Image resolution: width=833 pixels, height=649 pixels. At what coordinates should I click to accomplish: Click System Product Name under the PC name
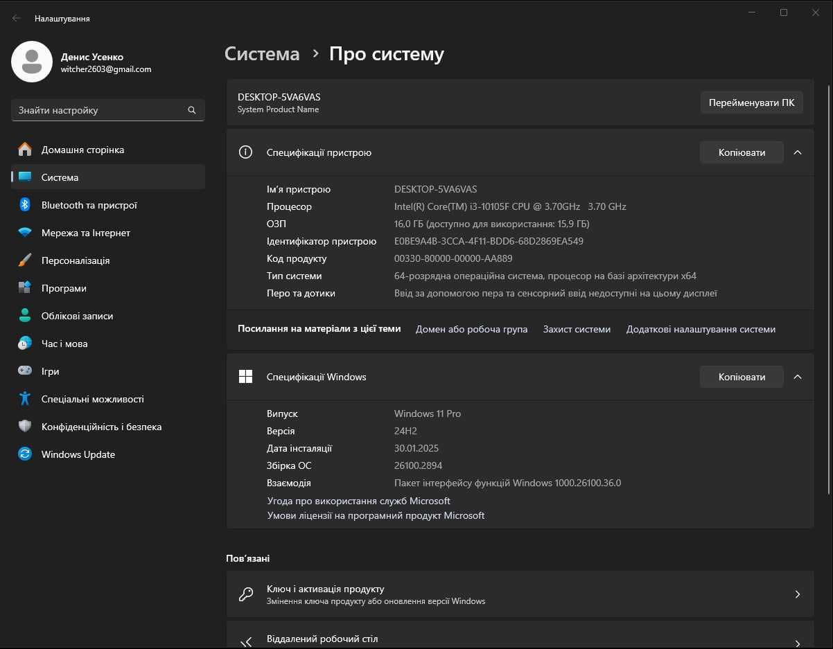(x=279, y=109)
